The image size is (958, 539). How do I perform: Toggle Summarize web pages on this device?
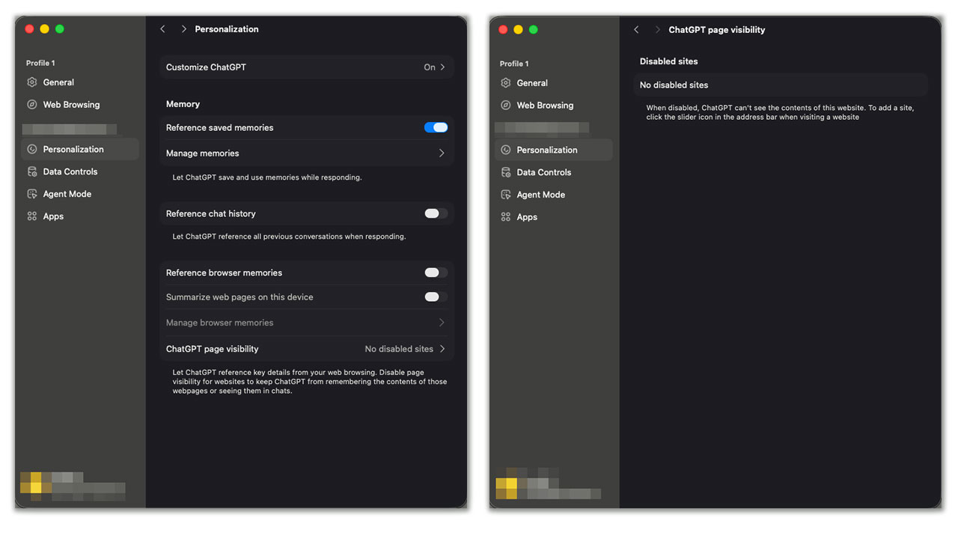click(436, 297)
